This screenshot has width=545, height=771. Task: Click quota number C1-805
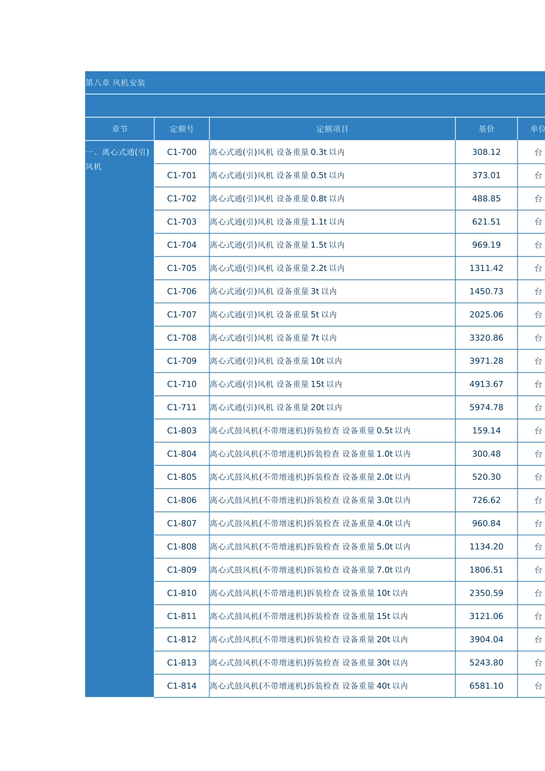point(182,477)
